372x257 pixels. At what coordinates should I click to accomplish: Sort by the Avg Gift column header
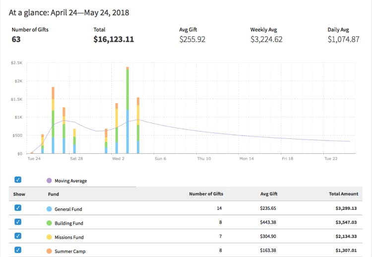(x=268, y=194)
